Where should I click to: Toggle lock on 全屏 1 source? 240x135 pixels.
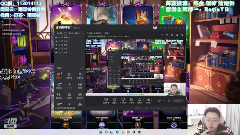coord(59,52)
